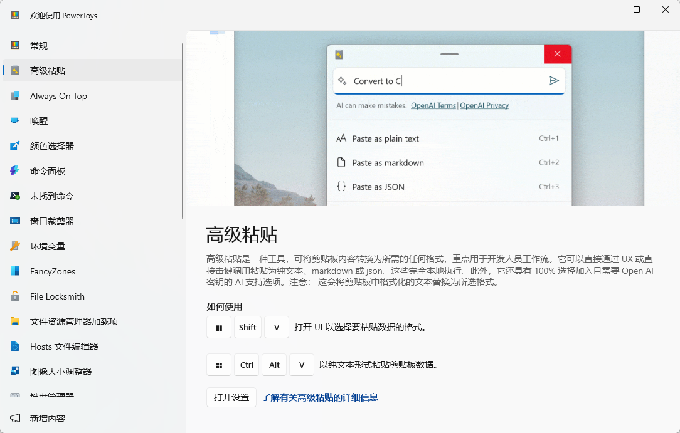680x433 pixels.
Task: Click the Hosts 文件编辑器 icon
Action: (x=15, y=347)
